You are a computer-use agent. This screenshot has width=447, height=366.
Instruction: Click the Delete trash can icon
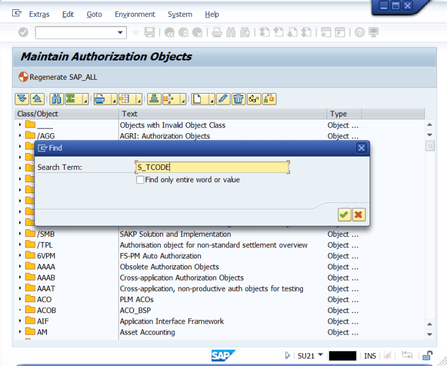[238, 99]
